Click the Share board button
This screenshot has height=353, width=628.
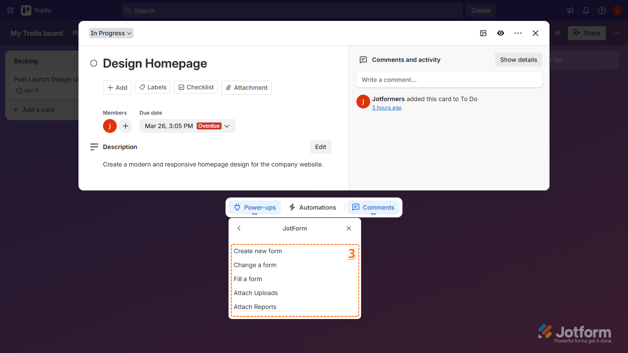tap(587, 33)
